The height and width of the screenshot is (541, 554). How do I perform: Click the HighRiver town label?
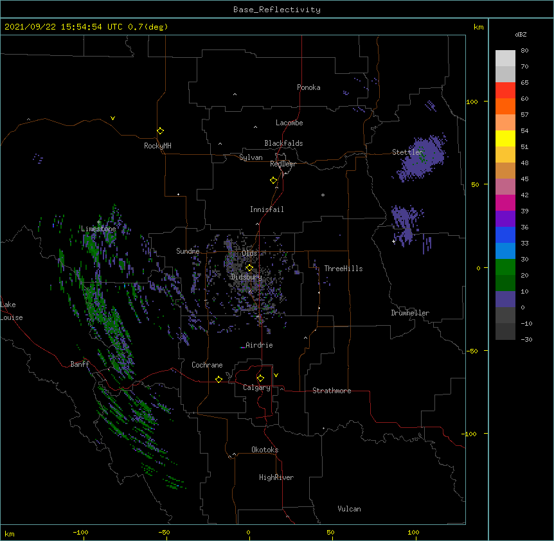click(x=276, y=477)
